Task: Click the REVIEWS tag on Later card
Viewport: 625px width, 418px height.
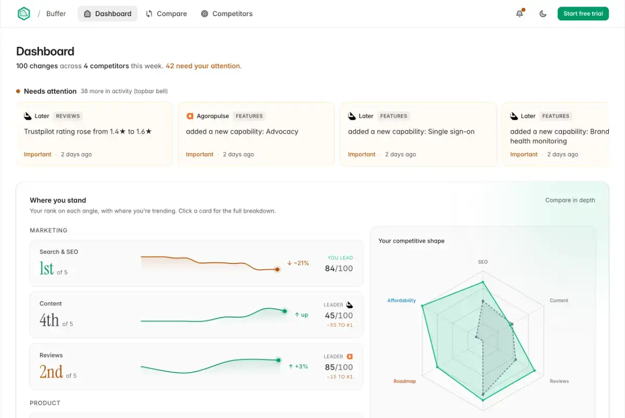Action: click(68, 116)
